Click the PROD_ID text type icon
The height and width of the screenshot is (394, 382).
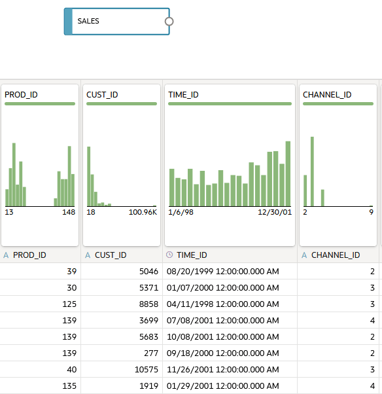(x=6, y=255)
